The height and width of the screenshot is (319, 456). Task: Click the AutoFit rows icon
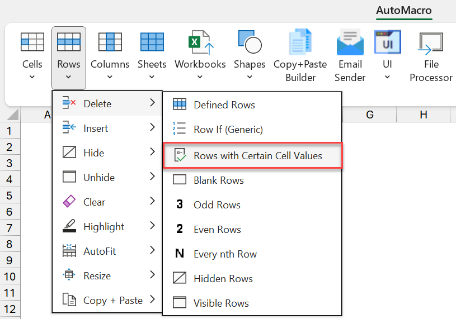tap(69, 251)
